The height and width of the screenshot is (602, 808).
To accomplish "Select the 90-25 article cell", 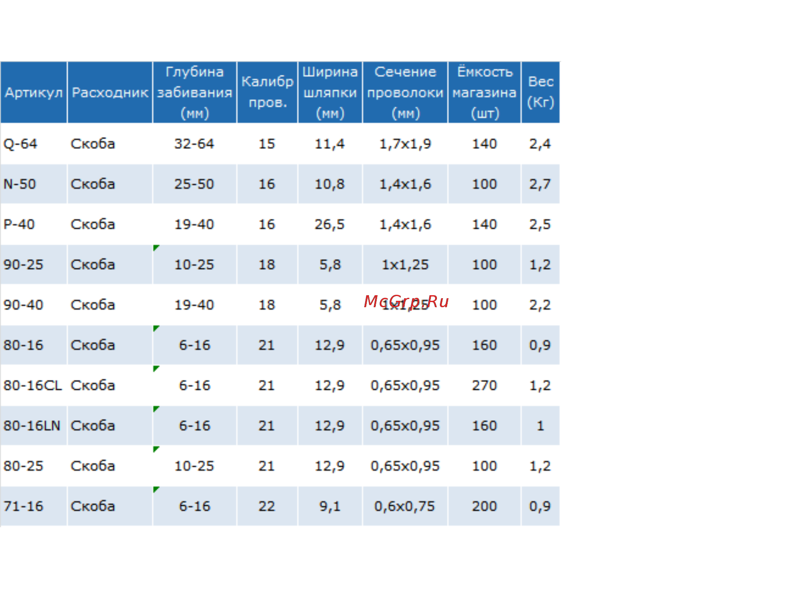I will [x=34, y=264].
